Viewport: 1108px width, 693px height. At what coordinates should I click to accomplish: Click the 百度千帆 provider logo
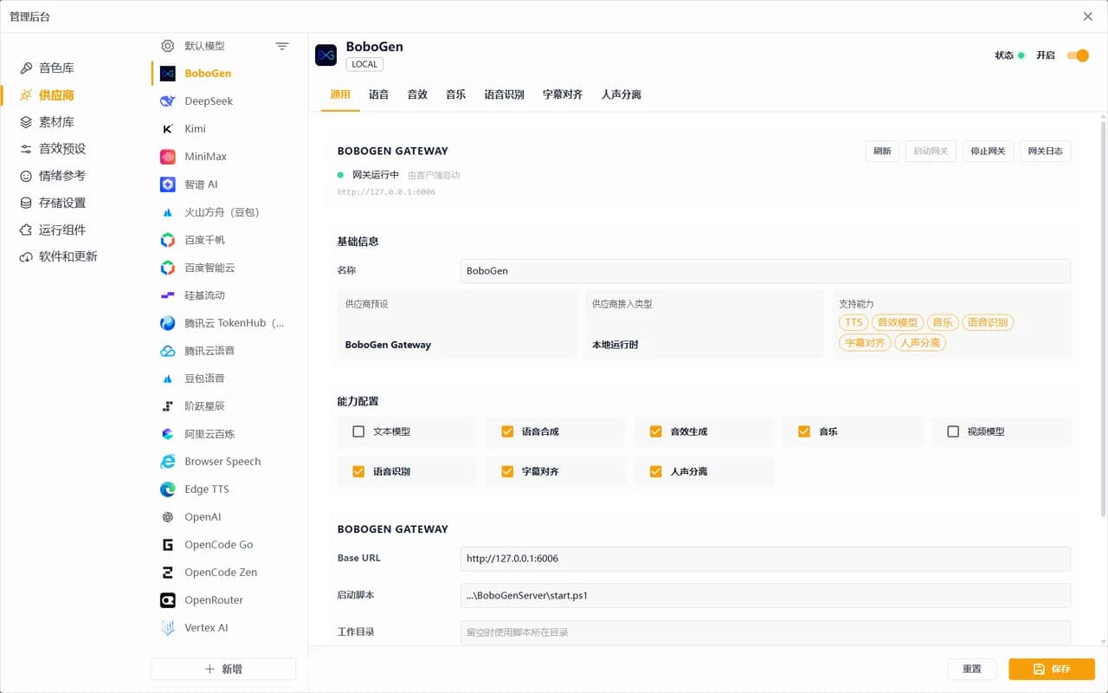tap(168, 240)
